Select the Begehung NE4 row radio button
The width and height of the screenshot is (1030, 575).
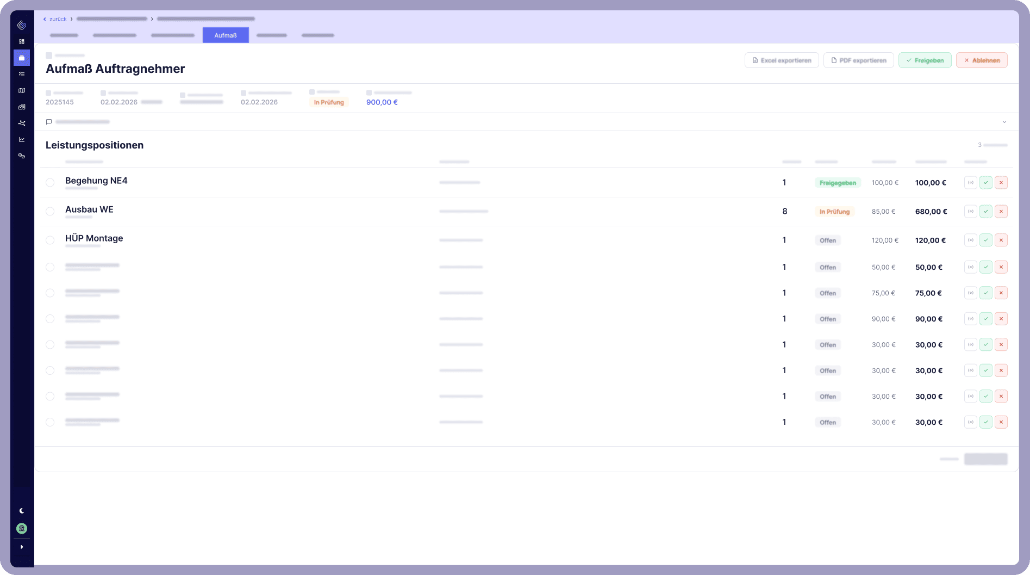tap(50, 183)
